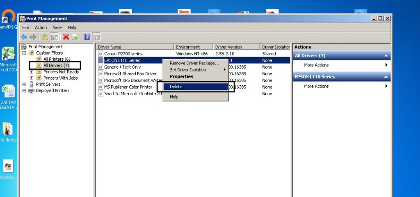The image size is (420, 197).
Task: Click the Forward arrow in the toolbar
Action: pos(33,37)
